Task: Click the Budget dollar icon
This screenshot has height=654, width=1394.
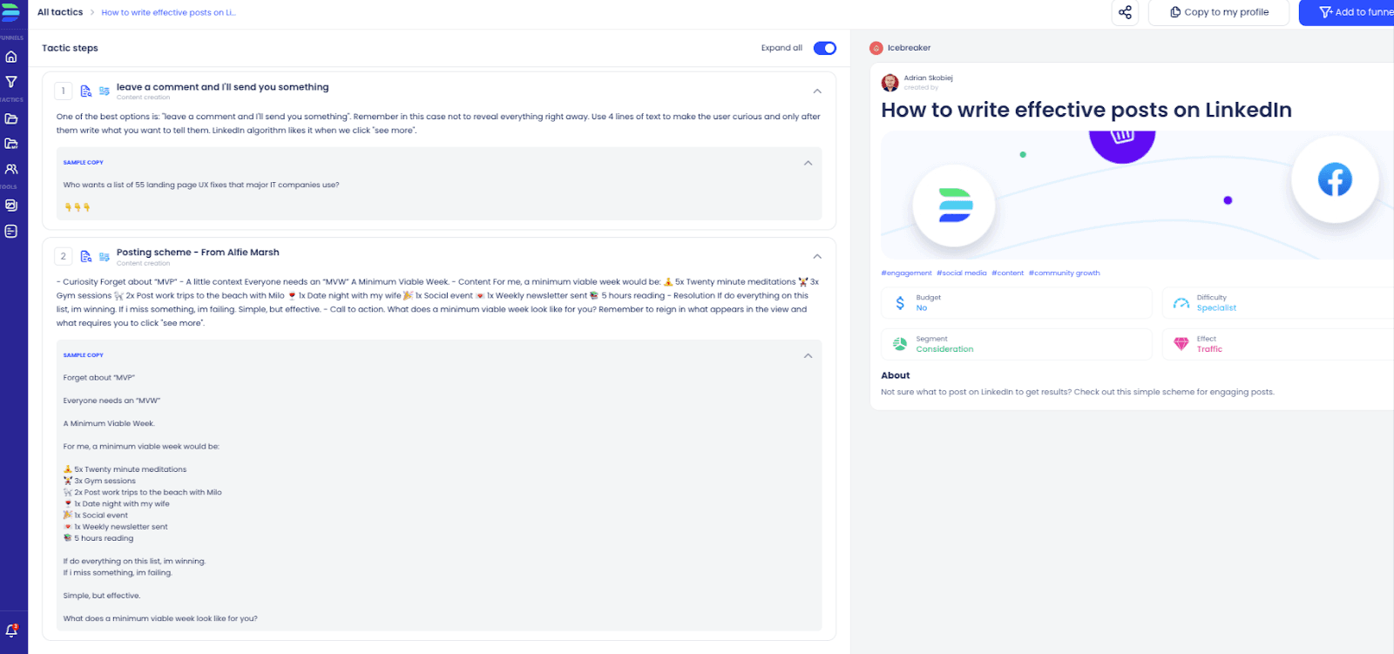Action: [x=900, y=303]
